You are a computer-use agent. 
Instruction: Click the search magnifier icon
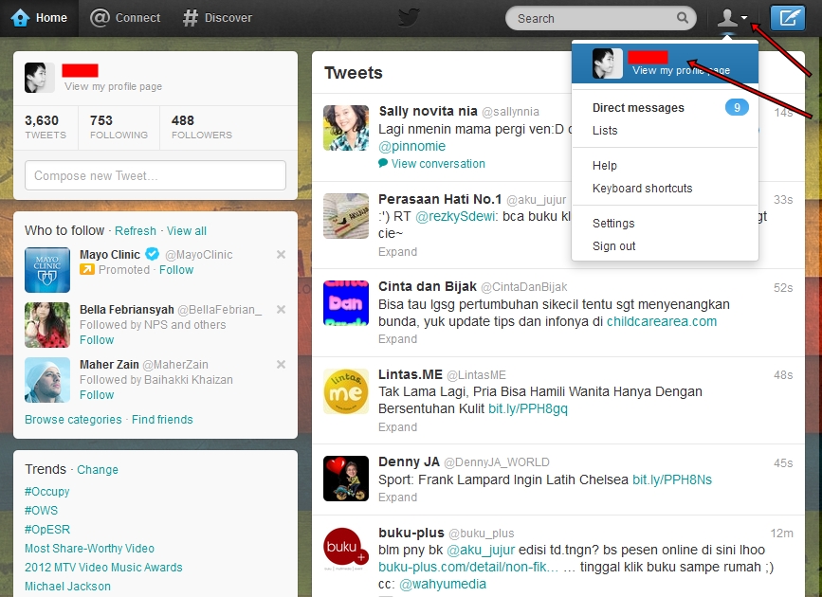click(x=682, y=18)
